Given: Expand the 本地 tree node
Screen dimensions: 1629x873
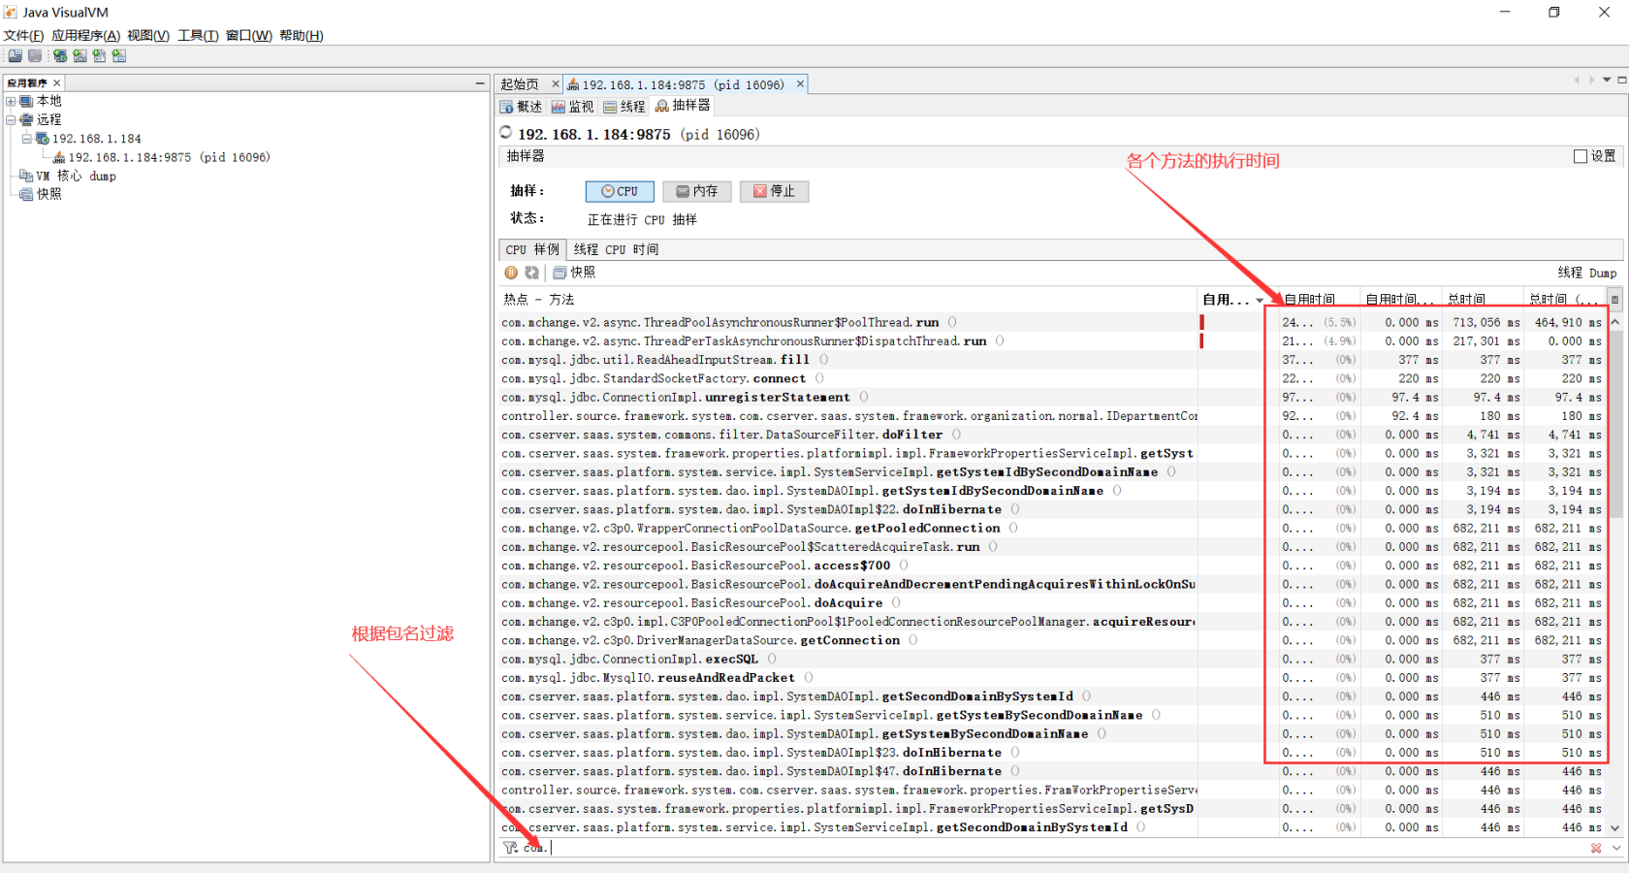Looking at the screenshot, I should pos(11,101).
